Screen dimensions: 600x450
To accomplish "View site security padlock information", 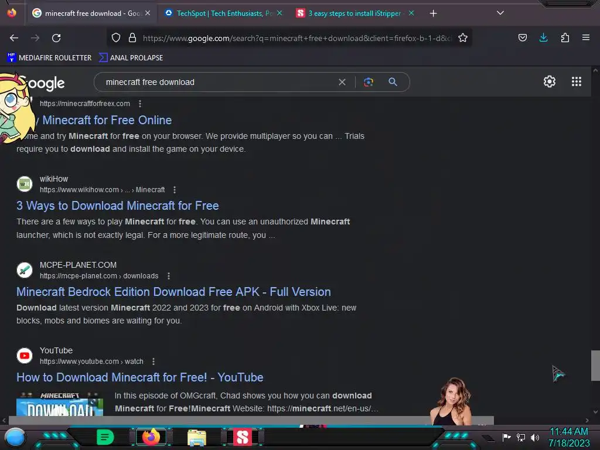I will point(132,38).
